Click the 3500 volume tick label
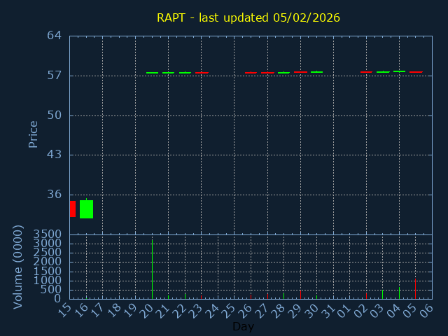Screen dimensions: 448x336 (48, 234)
